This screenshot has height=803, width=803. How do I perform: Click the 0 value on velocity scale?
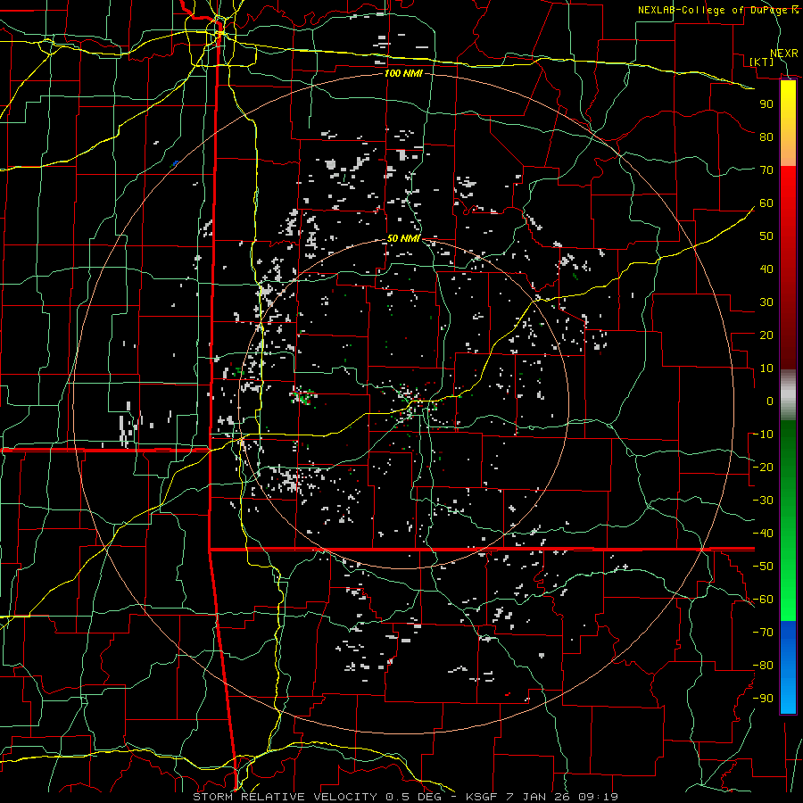tap(770, 401)
